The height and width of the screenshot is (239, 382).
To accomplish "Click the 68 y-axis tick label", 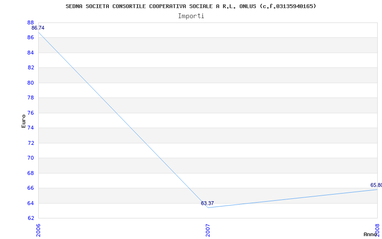I will tap(31, 173).
